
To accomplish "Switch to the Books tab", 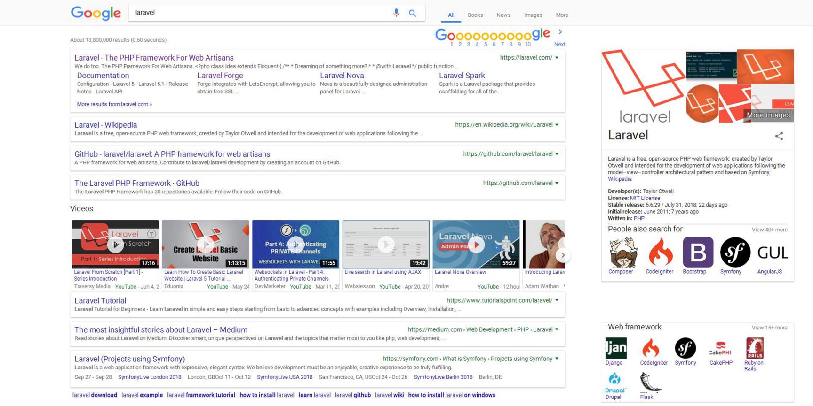I will tap(475, 15).
